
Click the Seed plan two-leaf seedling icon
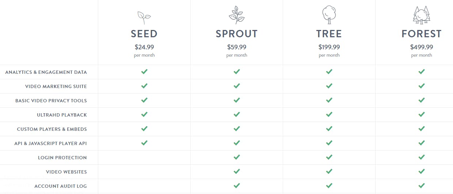(x=144, y=18)
